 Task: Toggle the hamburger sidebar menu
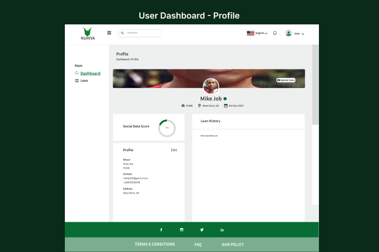pos(110,33)
